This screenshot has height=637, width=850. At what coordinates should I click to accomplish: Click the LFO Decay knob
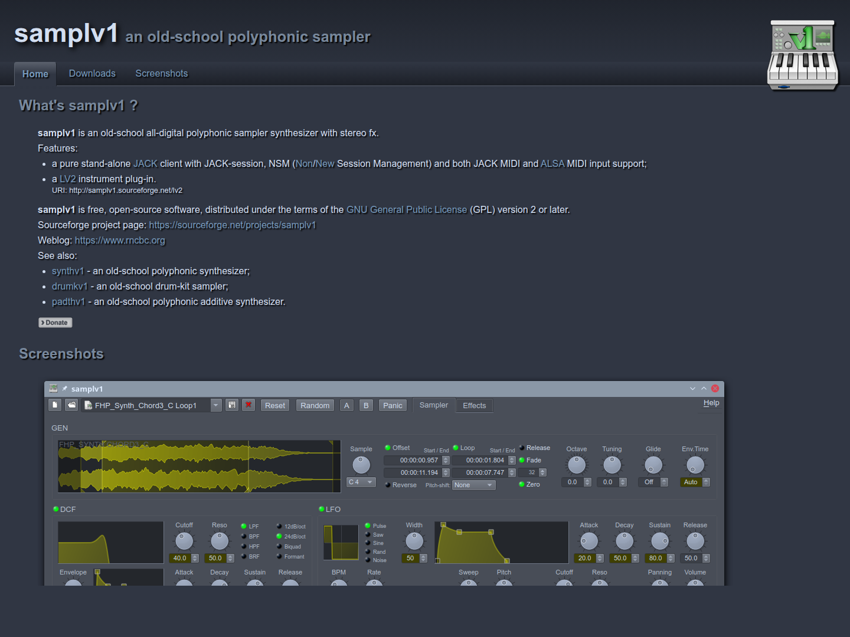[625, 541]
